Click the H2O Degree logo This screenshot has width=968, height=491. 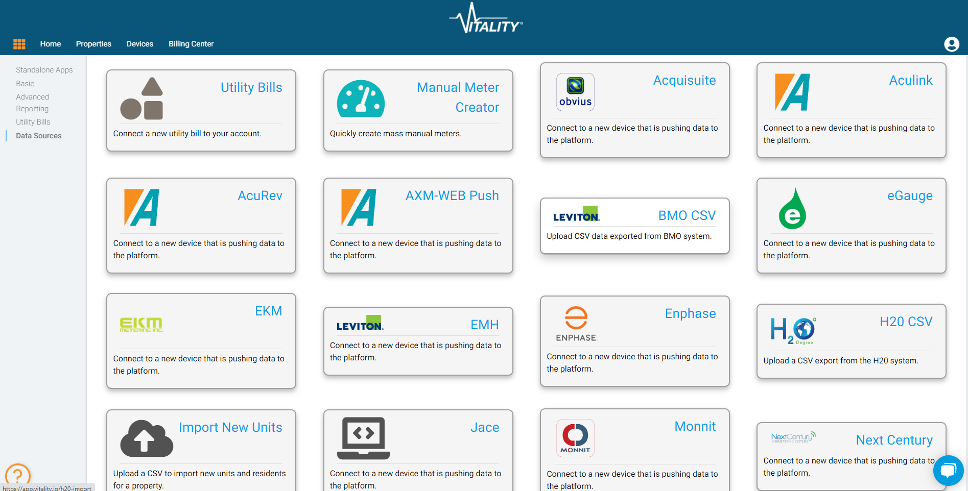coord(794,331)
